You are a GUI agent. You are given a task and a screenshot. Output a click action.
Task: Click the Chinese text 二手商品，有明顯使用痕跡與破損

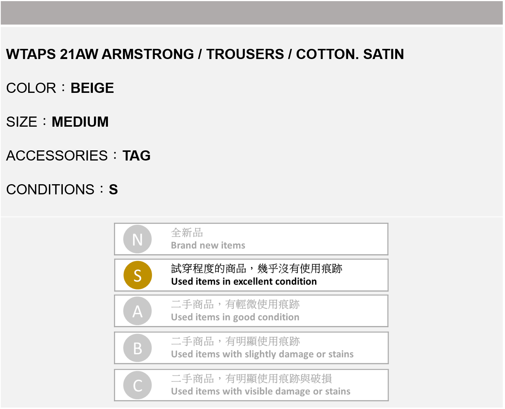pyautogui.click(x=251, y=379)
